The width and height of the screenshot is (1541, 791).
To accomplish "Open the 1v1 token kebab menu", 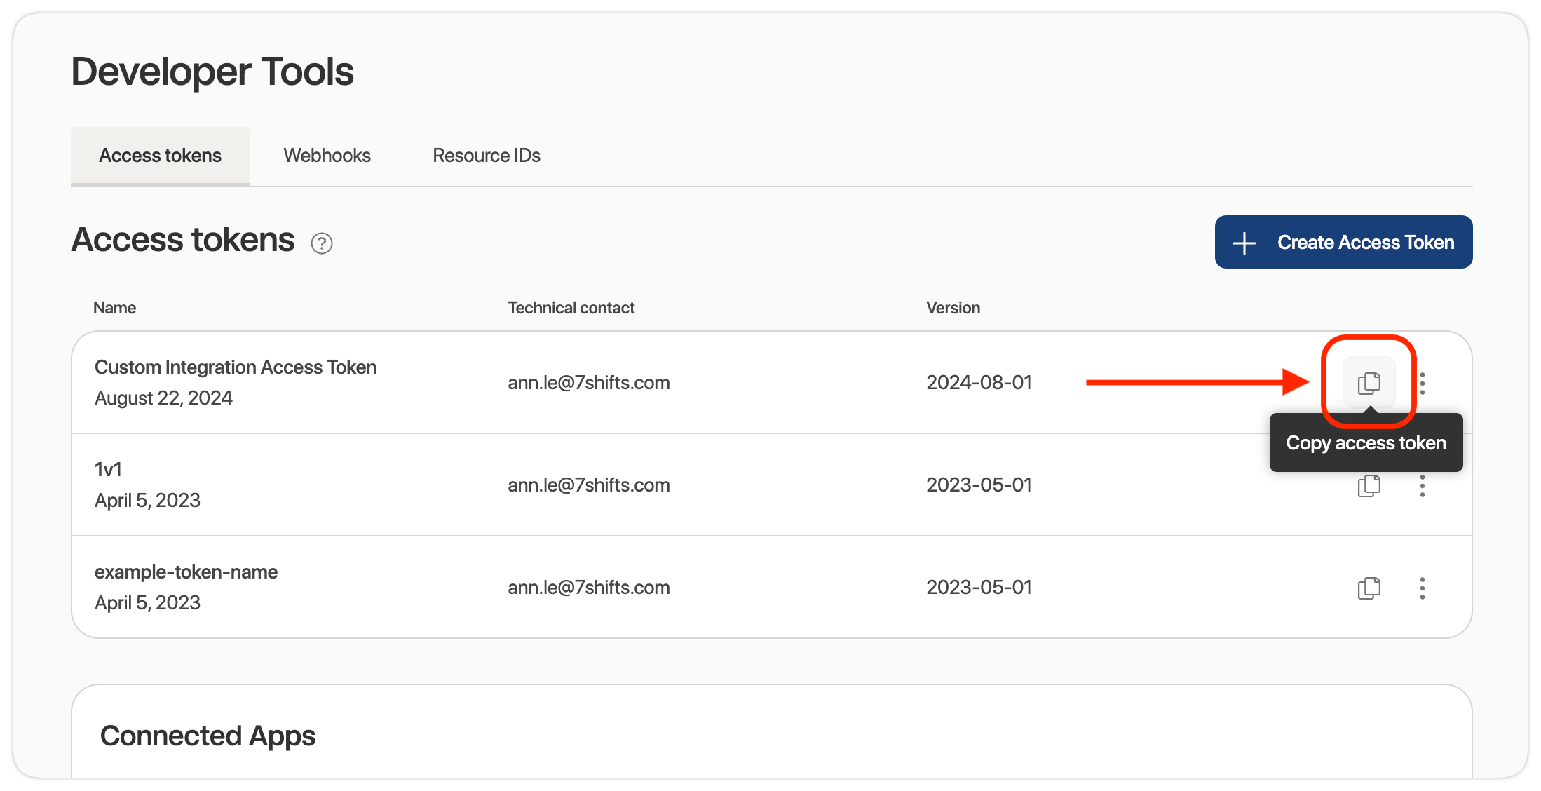I will (x=1423, y=485).
